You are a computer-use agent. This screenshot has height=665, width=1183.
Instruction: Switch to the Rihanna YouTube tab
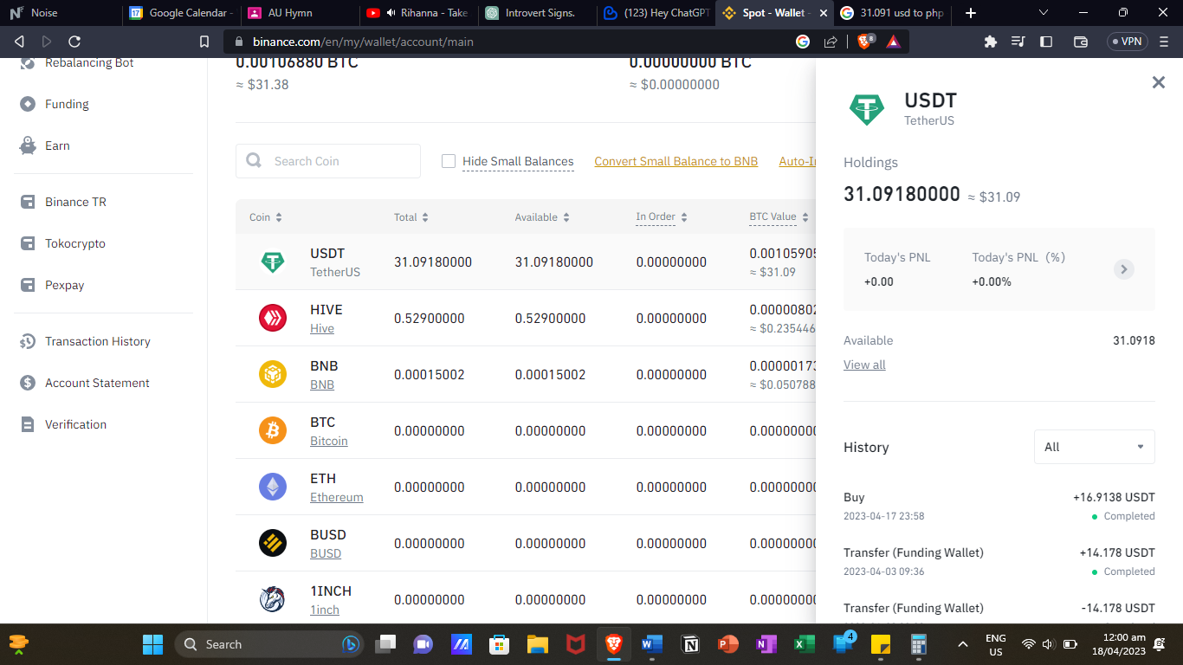pyautogui.click(x=417, y=13)
